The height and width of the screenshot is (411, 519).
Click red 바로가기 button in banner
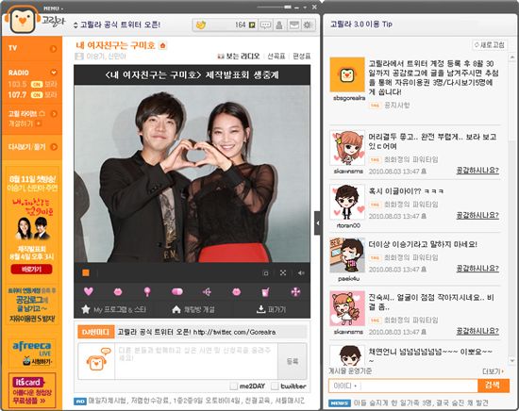click(31, 270)
